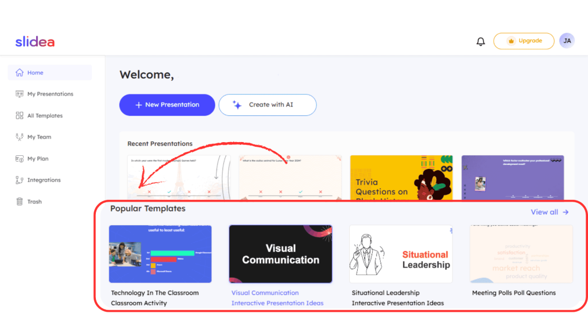Screen dimensions: 588x330
Task: Open the Situational Leadership template thumbnail
Action: [x=401, y=254]
